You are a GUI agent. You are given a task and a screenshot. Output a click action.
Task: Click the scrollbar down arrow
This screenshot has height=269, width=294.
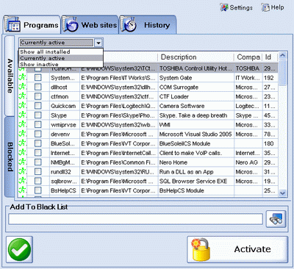(x=282, y=193)
